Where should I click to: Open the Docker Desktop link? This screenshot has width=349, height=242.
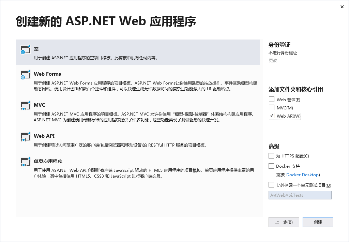pyautogui.click(x=303, y=175)
